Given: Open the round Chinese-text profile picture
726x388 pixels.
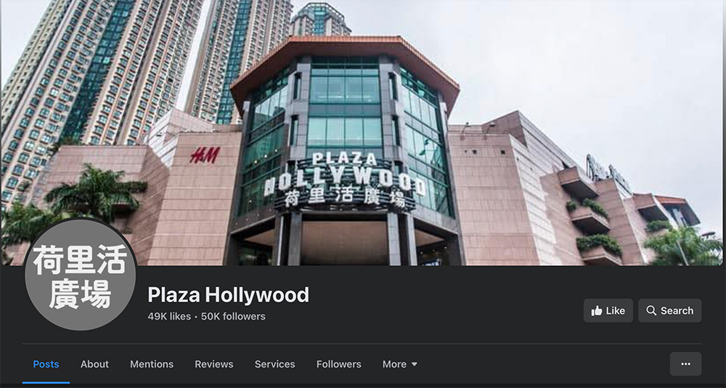Looking at the screenshot, I should click(x=80, y=275).
